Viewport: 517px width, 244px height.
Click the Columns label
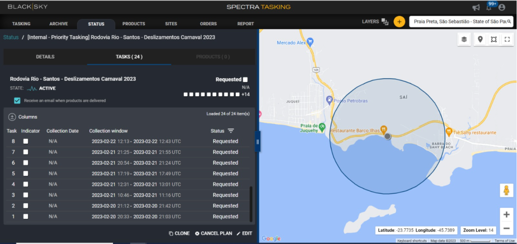(x=28, y=117)
